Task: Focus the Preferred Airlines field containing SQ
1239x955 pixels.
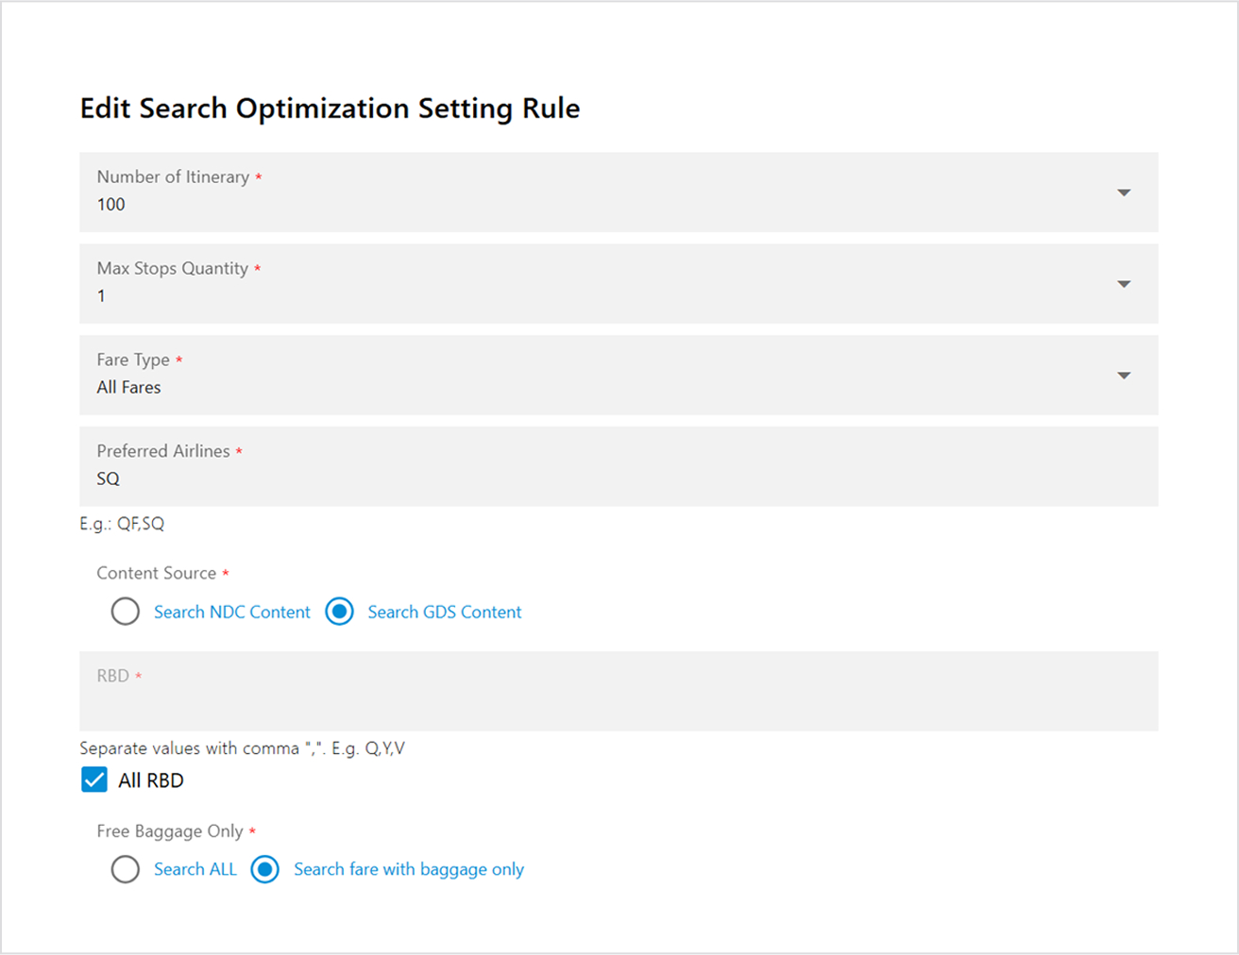Action: coord(619,466)
